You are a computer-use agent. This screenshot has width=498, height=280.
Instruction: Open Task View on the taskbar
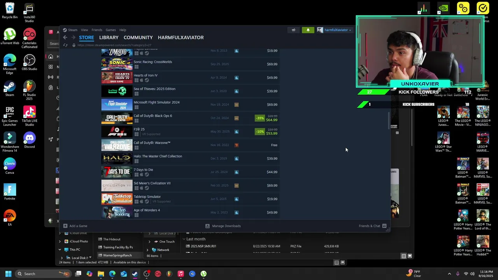[78, 274]
